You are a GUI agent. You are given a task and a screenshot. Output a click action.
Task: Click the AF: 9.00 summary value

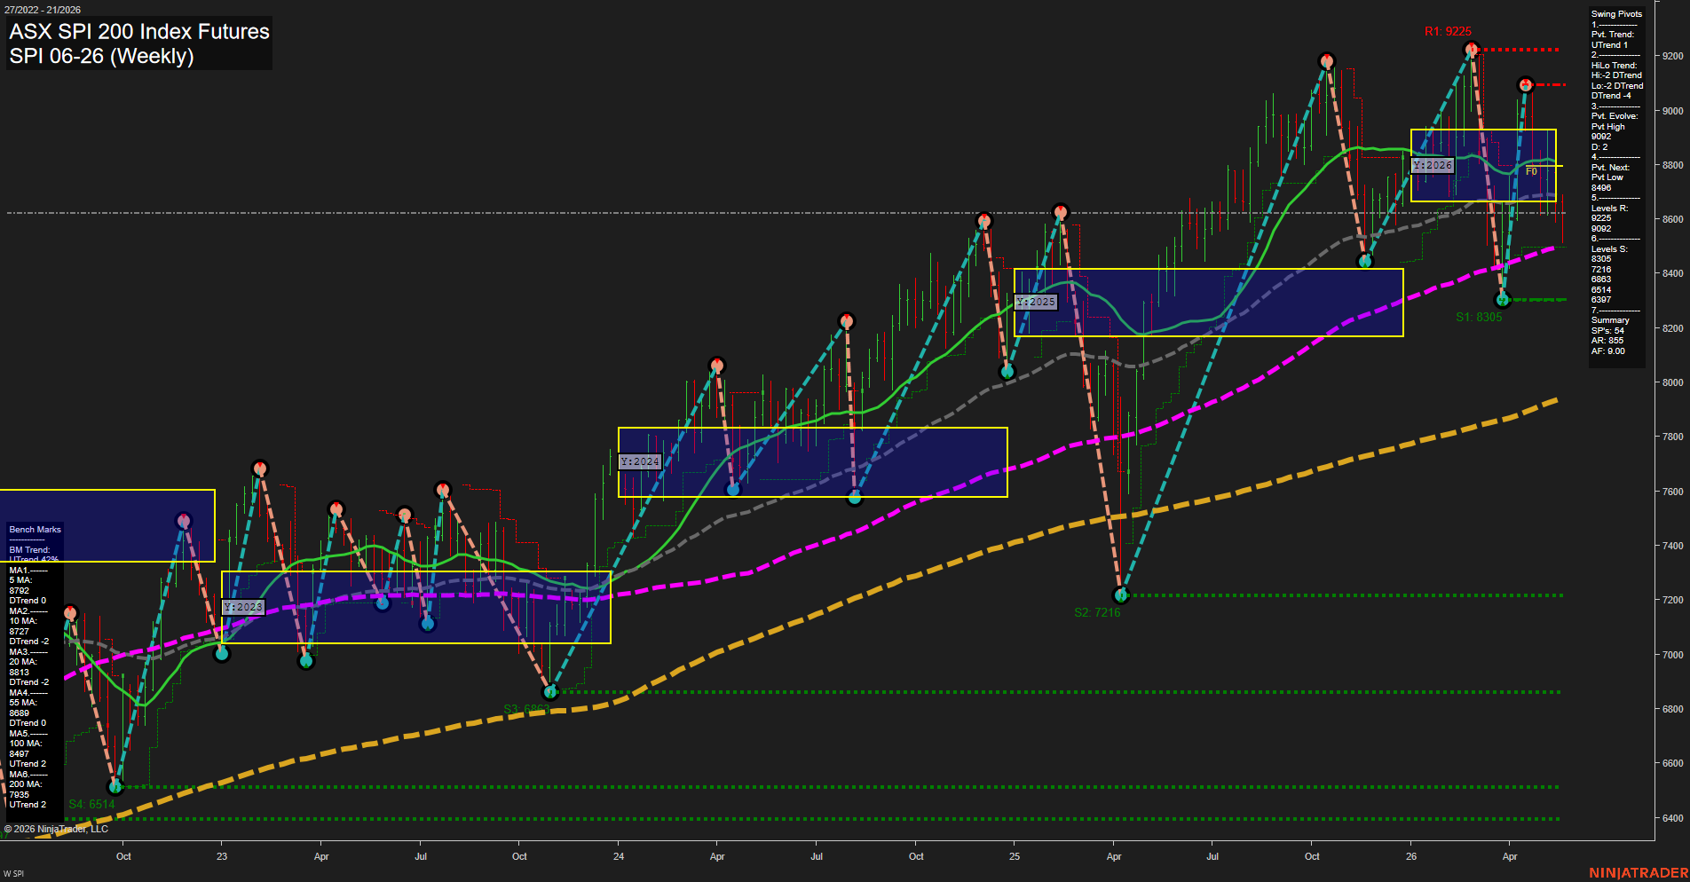pyautogui.click(x=1607, y=351)
